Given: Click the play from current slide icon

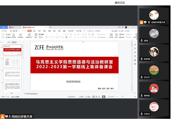Looking at the screenshot, I should [21, 35].
